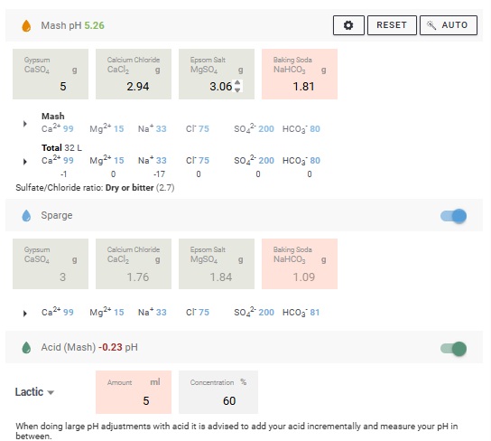491x441 pixels.
Task: Edit the lactic acid Amount ml field
Action: [x=134, y=392]
